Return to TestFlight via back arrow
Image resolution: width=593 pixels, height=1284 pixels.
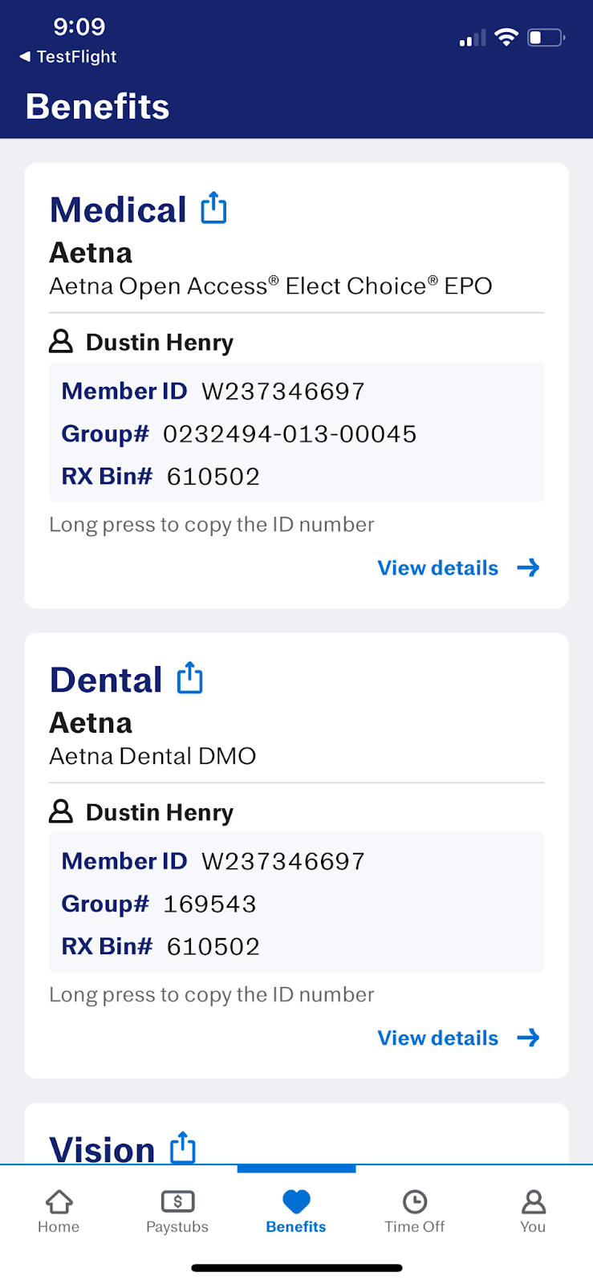(68, 57)
